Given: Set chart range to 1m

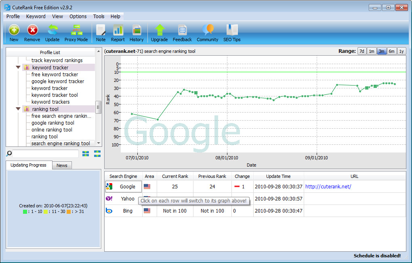Looking at the screenshot, I should [x=372, y=51].
